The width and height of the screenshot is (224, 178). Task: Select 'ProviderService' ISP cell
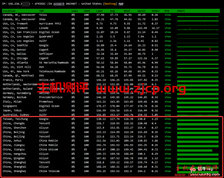coord(51,97)
